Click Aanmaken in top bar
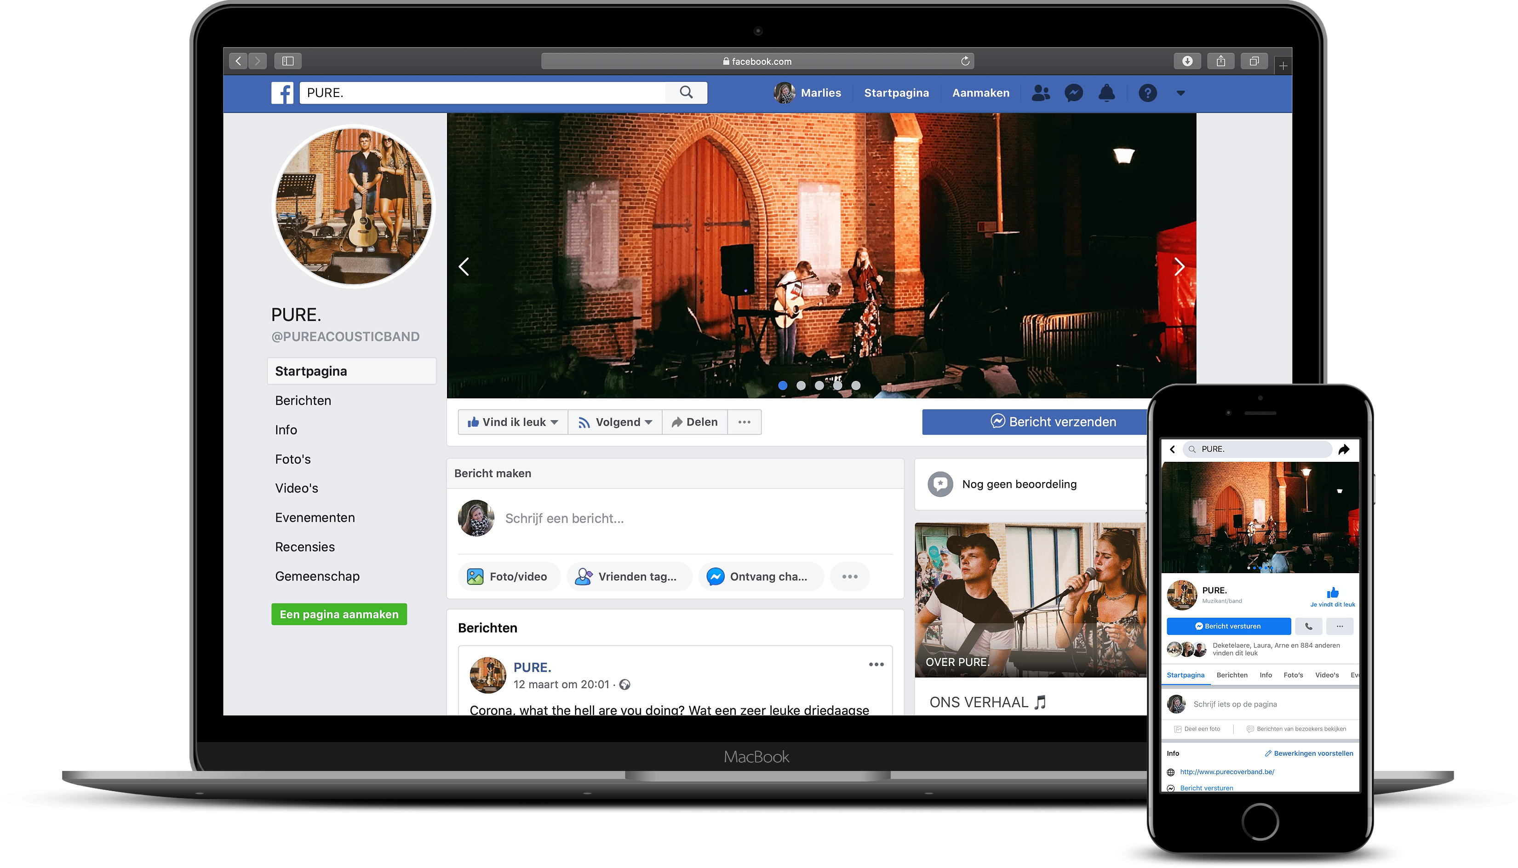1518x868 pixels. (x=980, y=93)
